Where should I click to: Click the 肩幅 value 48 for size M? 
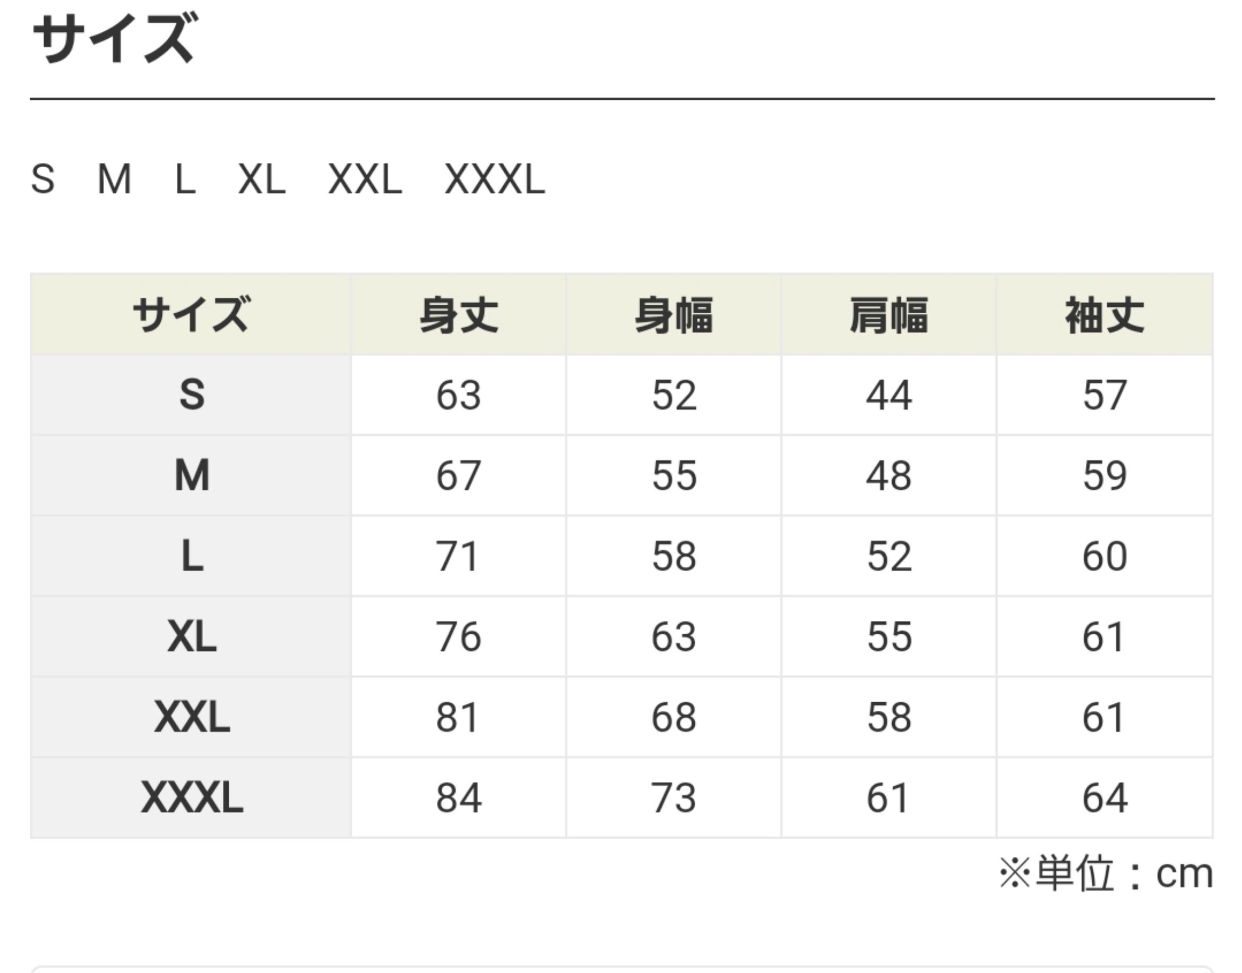[889, 475]
